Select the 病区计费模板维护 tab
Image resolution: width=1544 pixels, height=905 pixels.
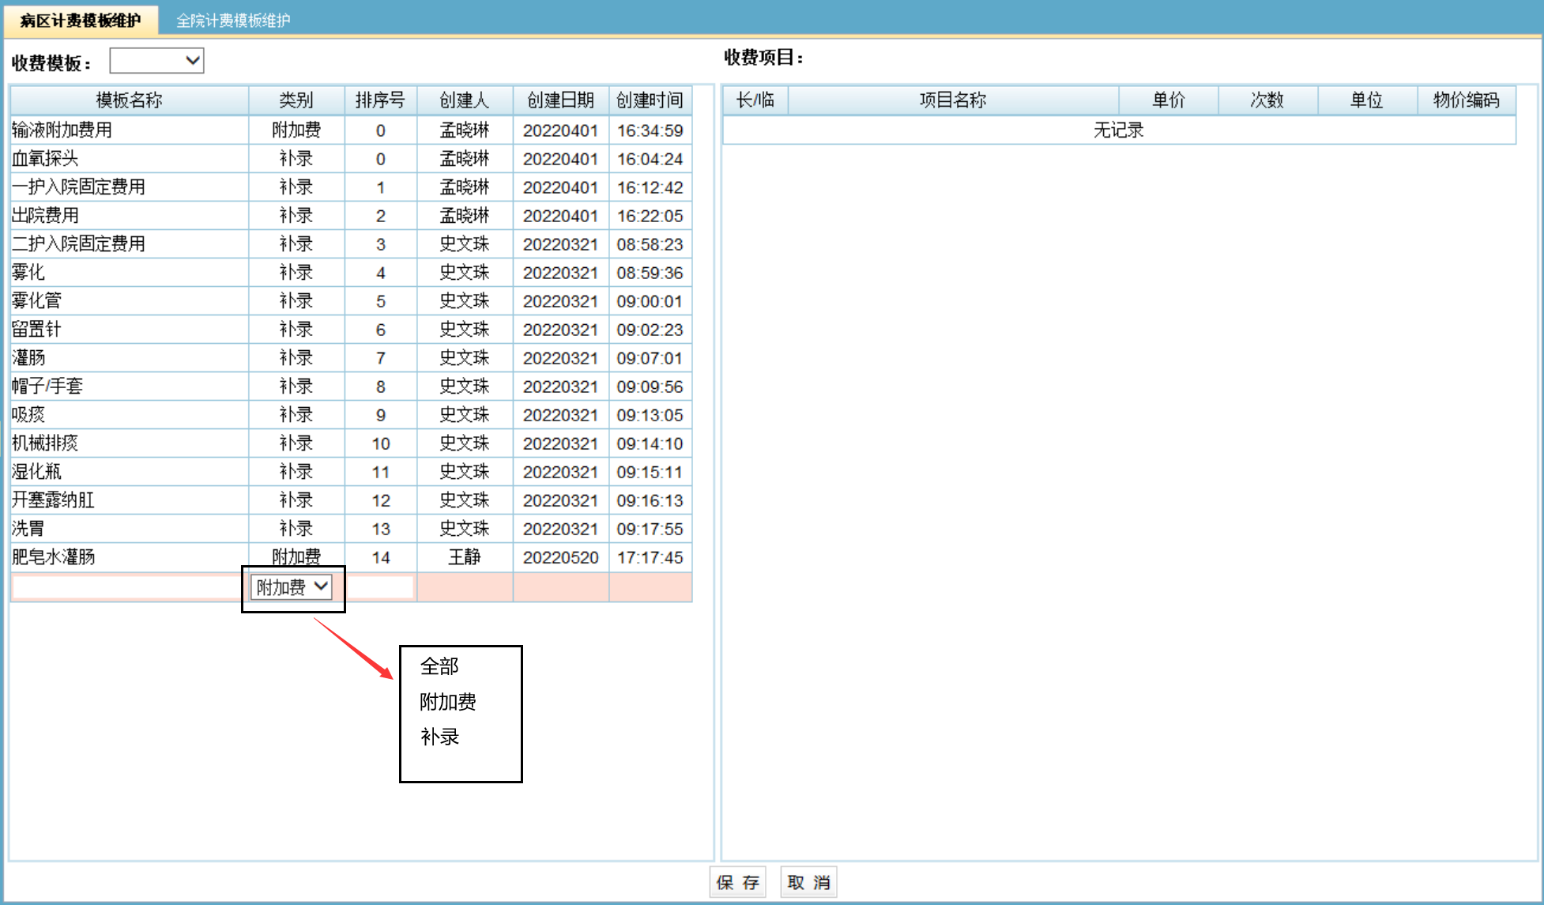point(81,21)
